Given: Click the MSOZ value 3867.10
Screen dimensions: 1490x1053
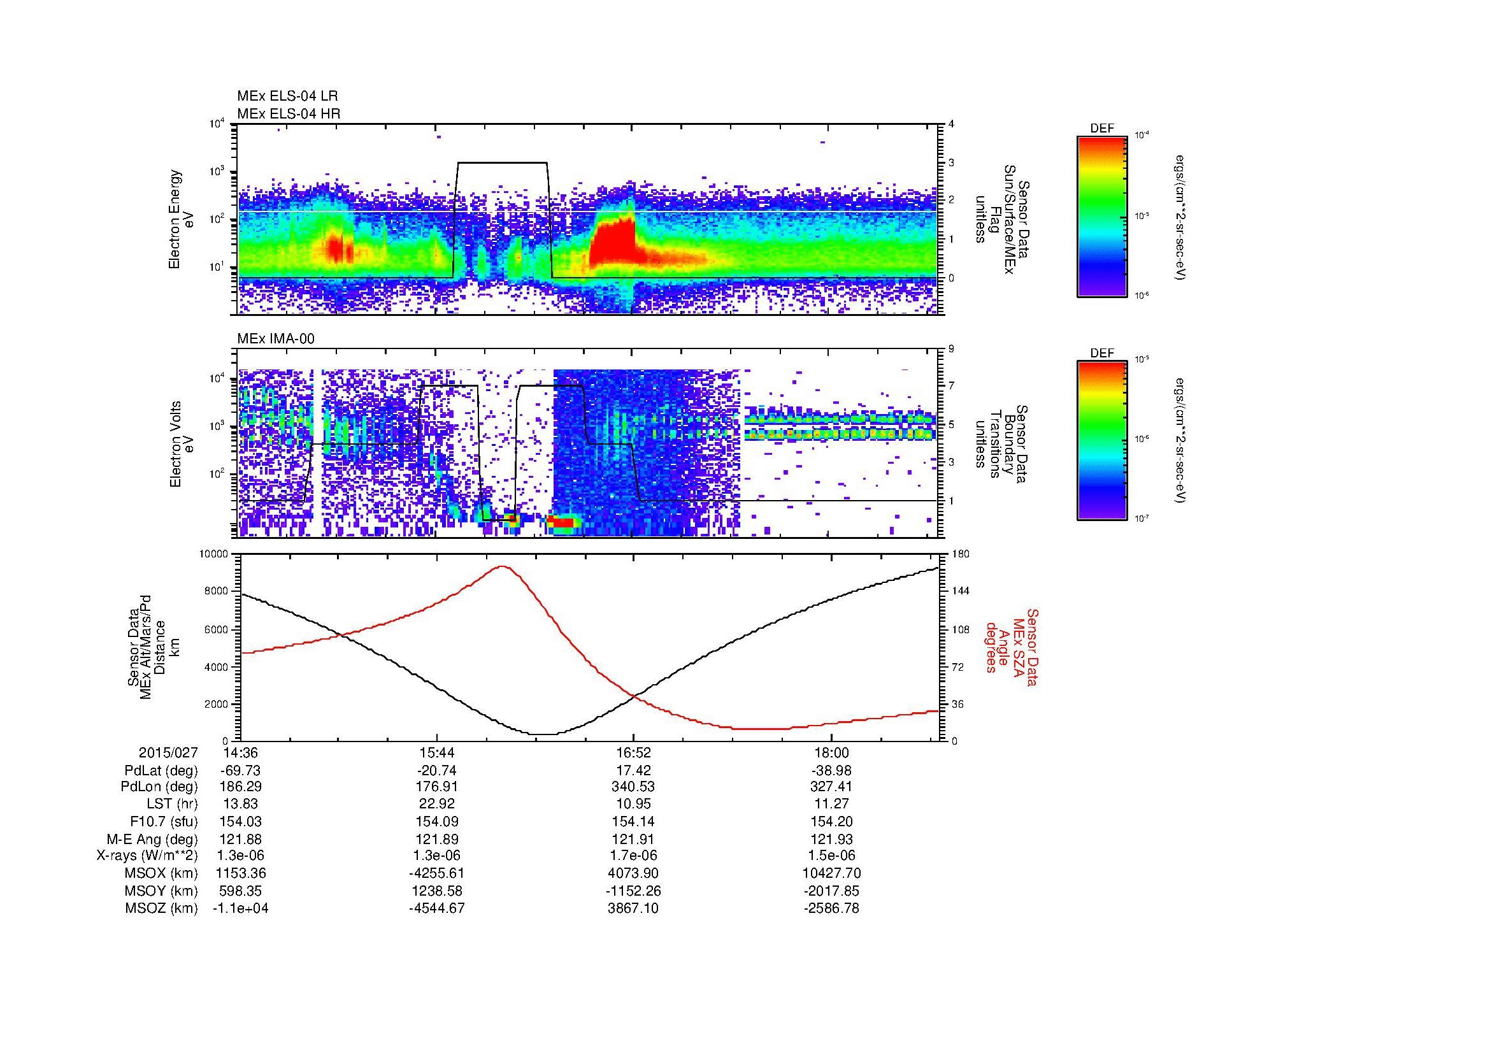Looking at the screenshot, I should tap(634, 908).
